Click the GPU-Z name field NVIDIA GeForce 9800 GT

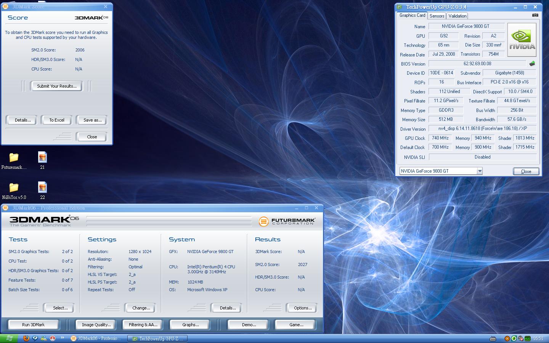tap(466, 26)
